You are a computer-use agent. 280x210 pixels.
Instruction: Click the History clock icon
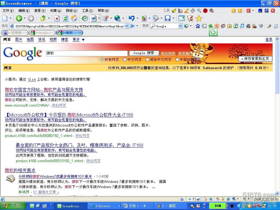(x=85, y=18)
